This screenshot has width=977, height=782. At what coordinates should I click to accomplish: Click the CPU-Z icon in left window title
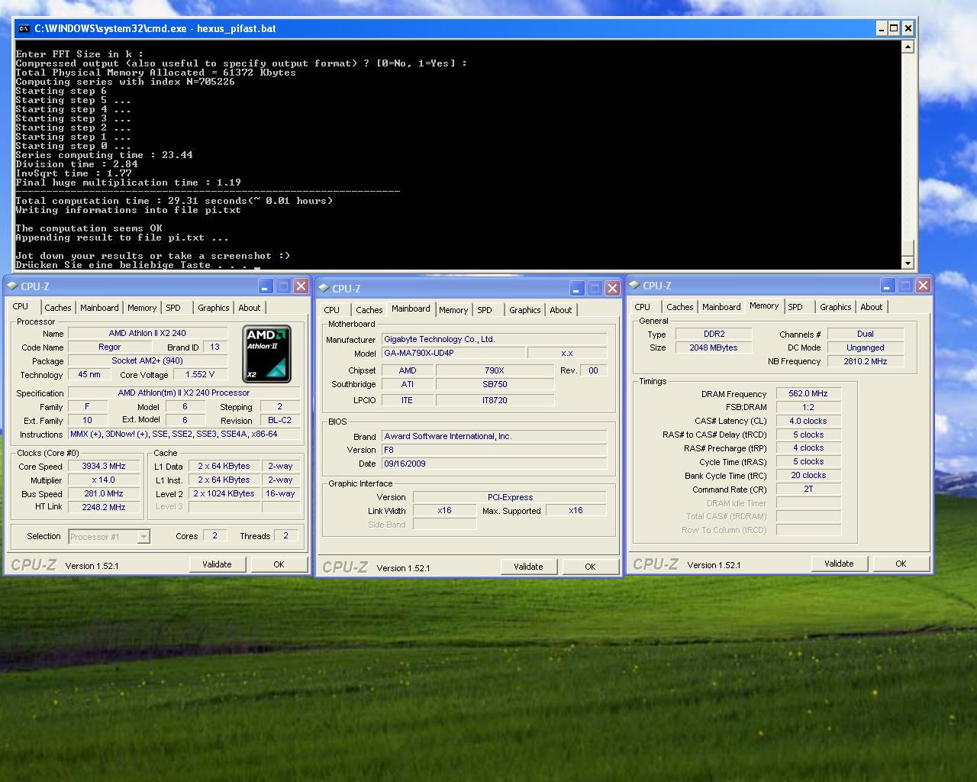(12, 286)
